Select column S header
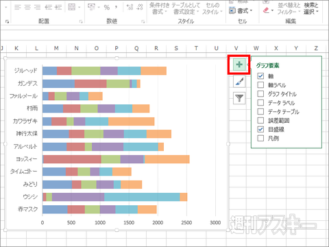Image resolution: width=329 pixels, height=247 pixels. click(176, 48)
